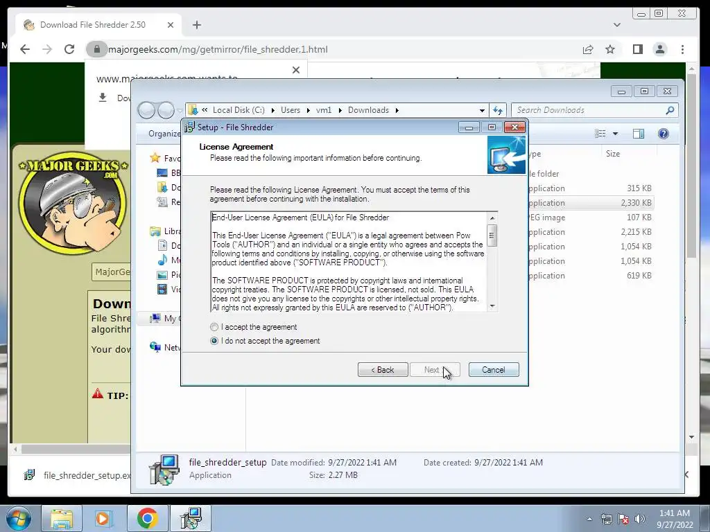
Task: Select 'I accept the agreement' radio button
Action: [x=214, y=327]
